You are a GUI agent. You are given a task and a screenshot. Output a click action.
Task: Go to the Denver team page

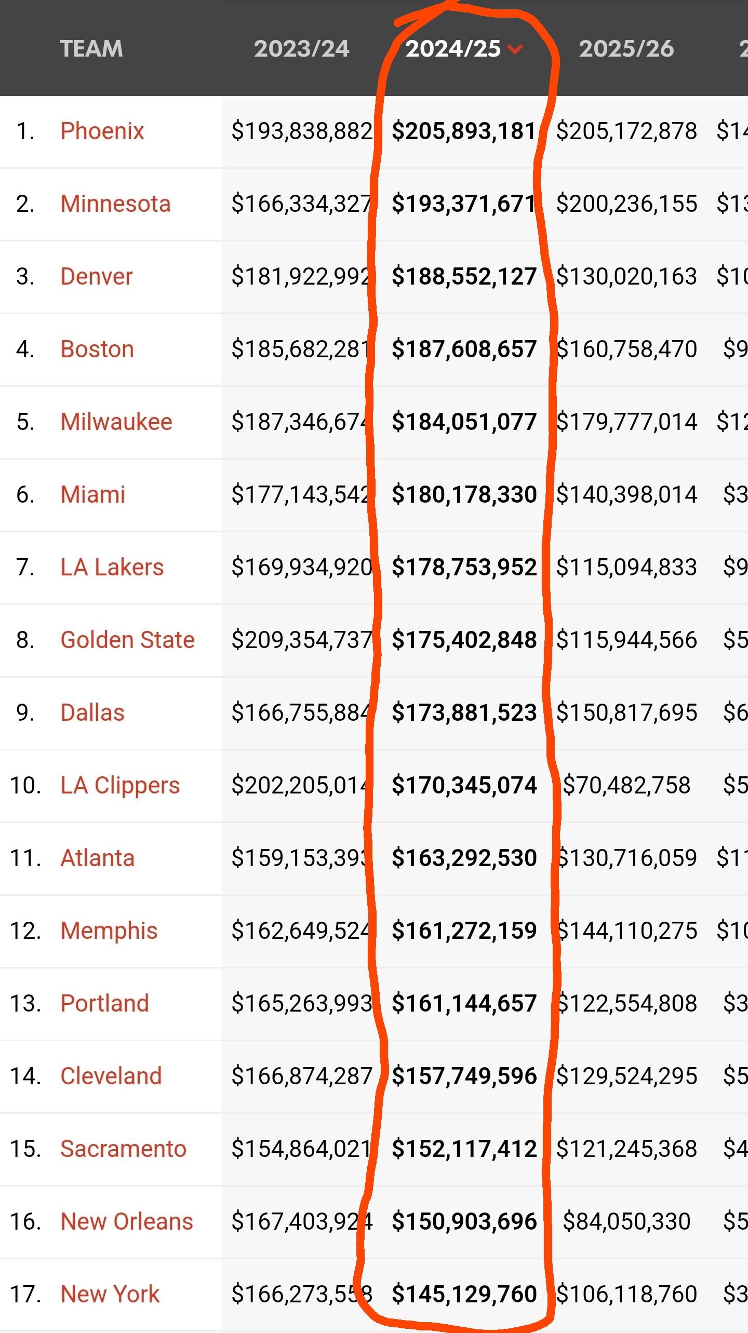(x=97, y=276)
